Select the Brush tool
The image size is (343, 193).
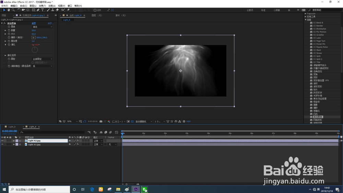point(48,10)
